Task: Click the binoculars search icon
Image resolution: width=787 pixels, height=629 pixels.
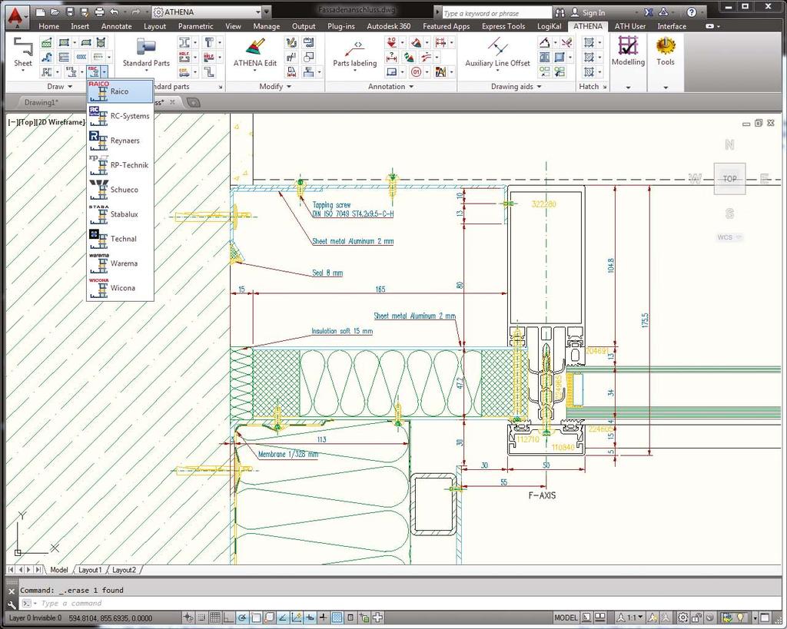Action: pos(560,12)
